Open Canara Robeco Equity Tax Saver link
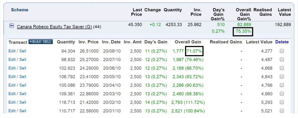This screenshot has height=118, width=298. [x=54, y=27]
